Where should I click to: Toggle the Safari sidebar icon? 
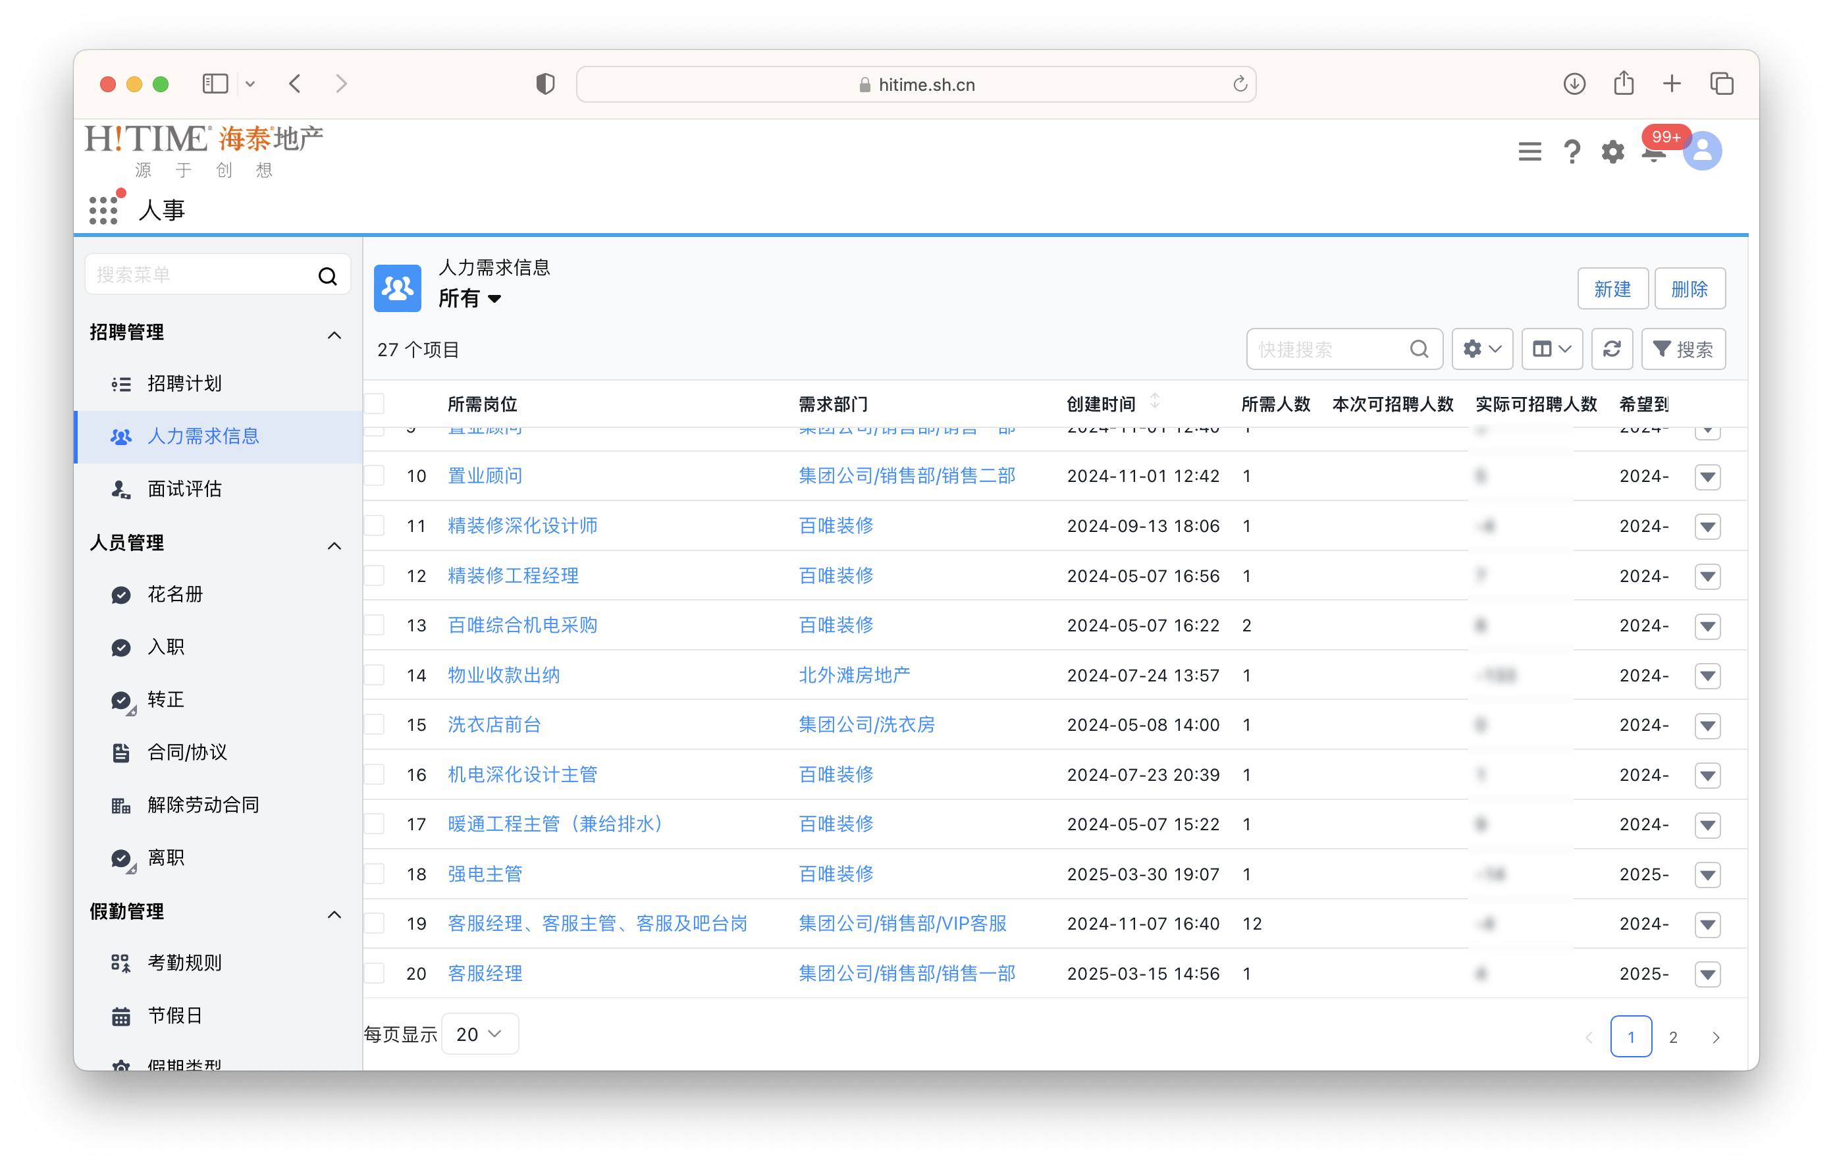(x=215, y=84)
